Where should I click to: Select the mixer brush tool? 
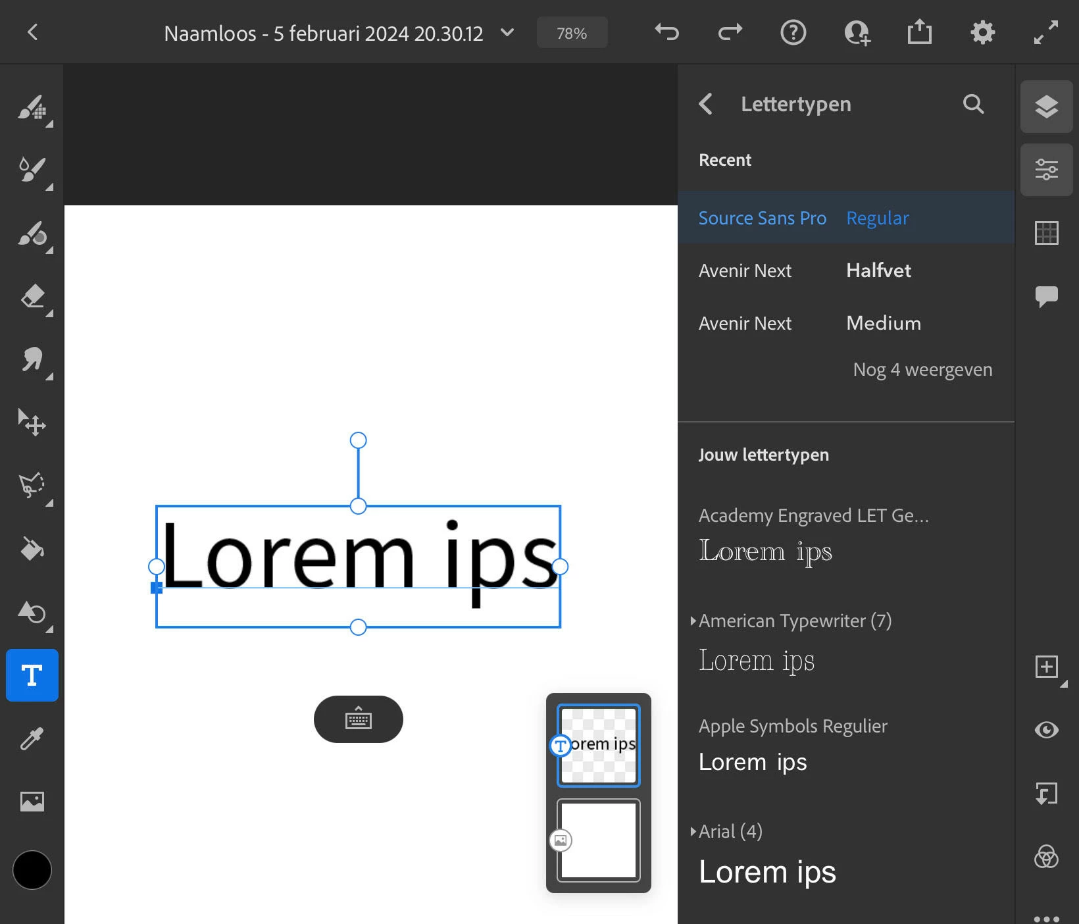(33, 234)
